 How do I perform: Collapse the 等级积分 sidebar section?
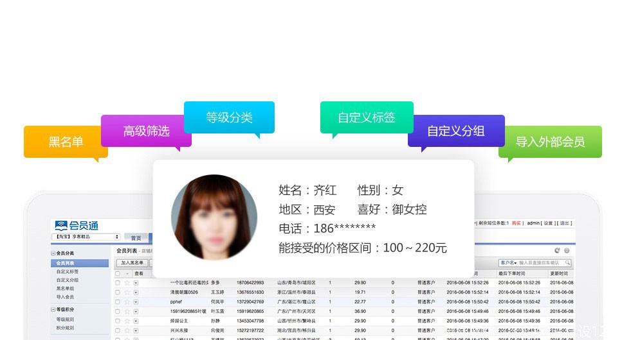[x=53, y=309]
